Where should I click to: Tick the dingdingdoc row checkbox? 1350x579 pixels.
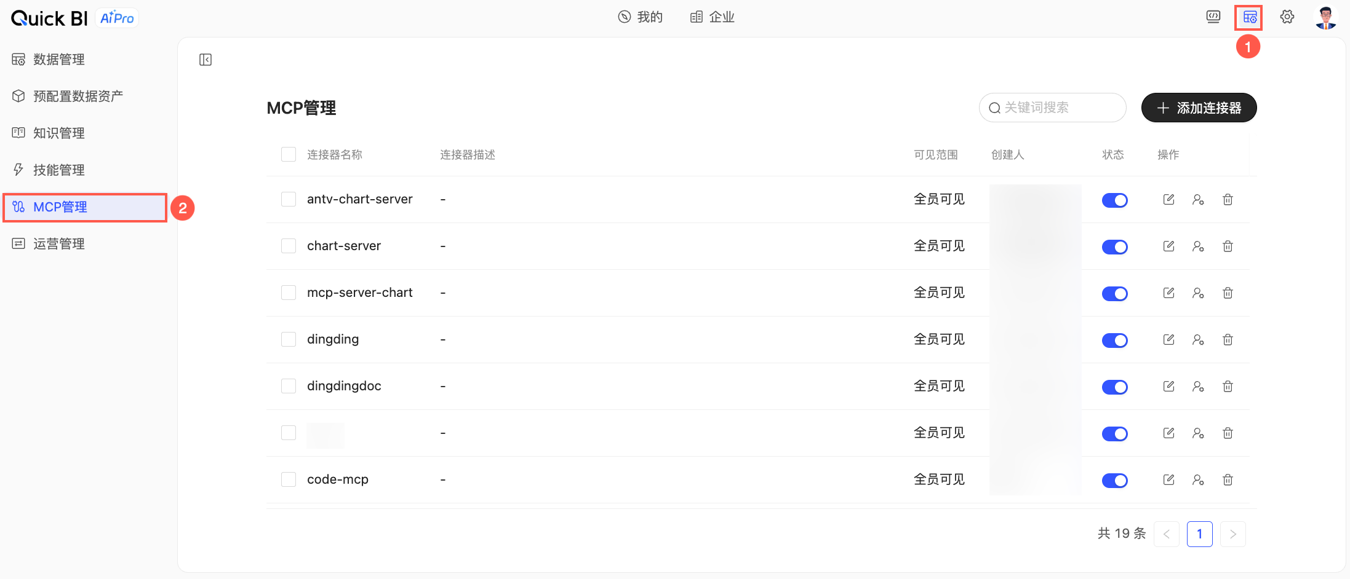click(289, 386)
